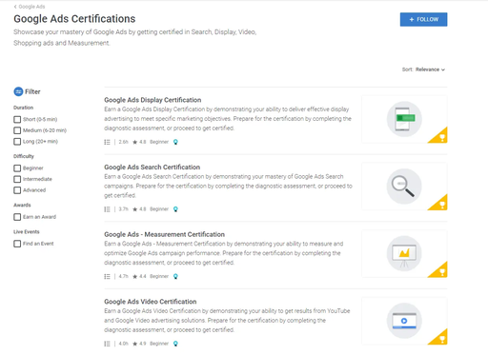Click the Google Ads Certifications page heading
This screenshot has height=355, width=488.
pos(74,19)
